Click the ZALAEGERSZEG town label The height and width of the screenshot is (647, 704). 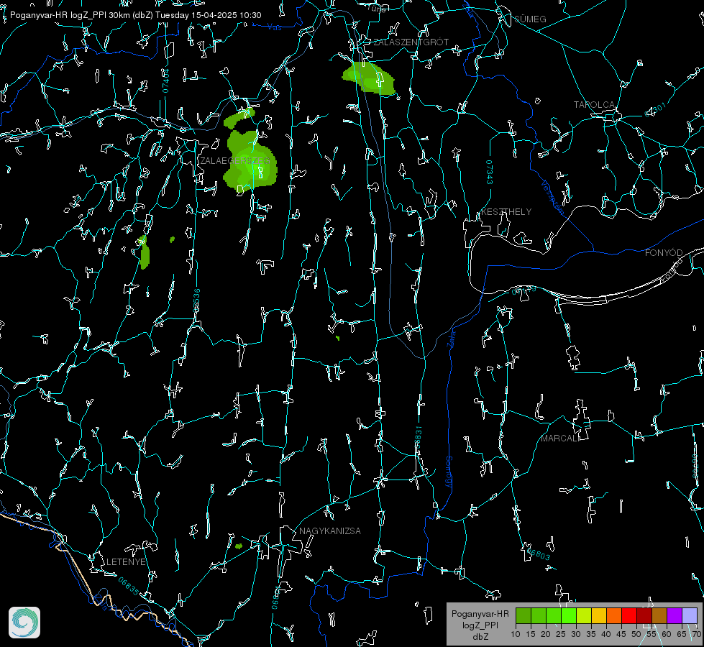(235, 161)
